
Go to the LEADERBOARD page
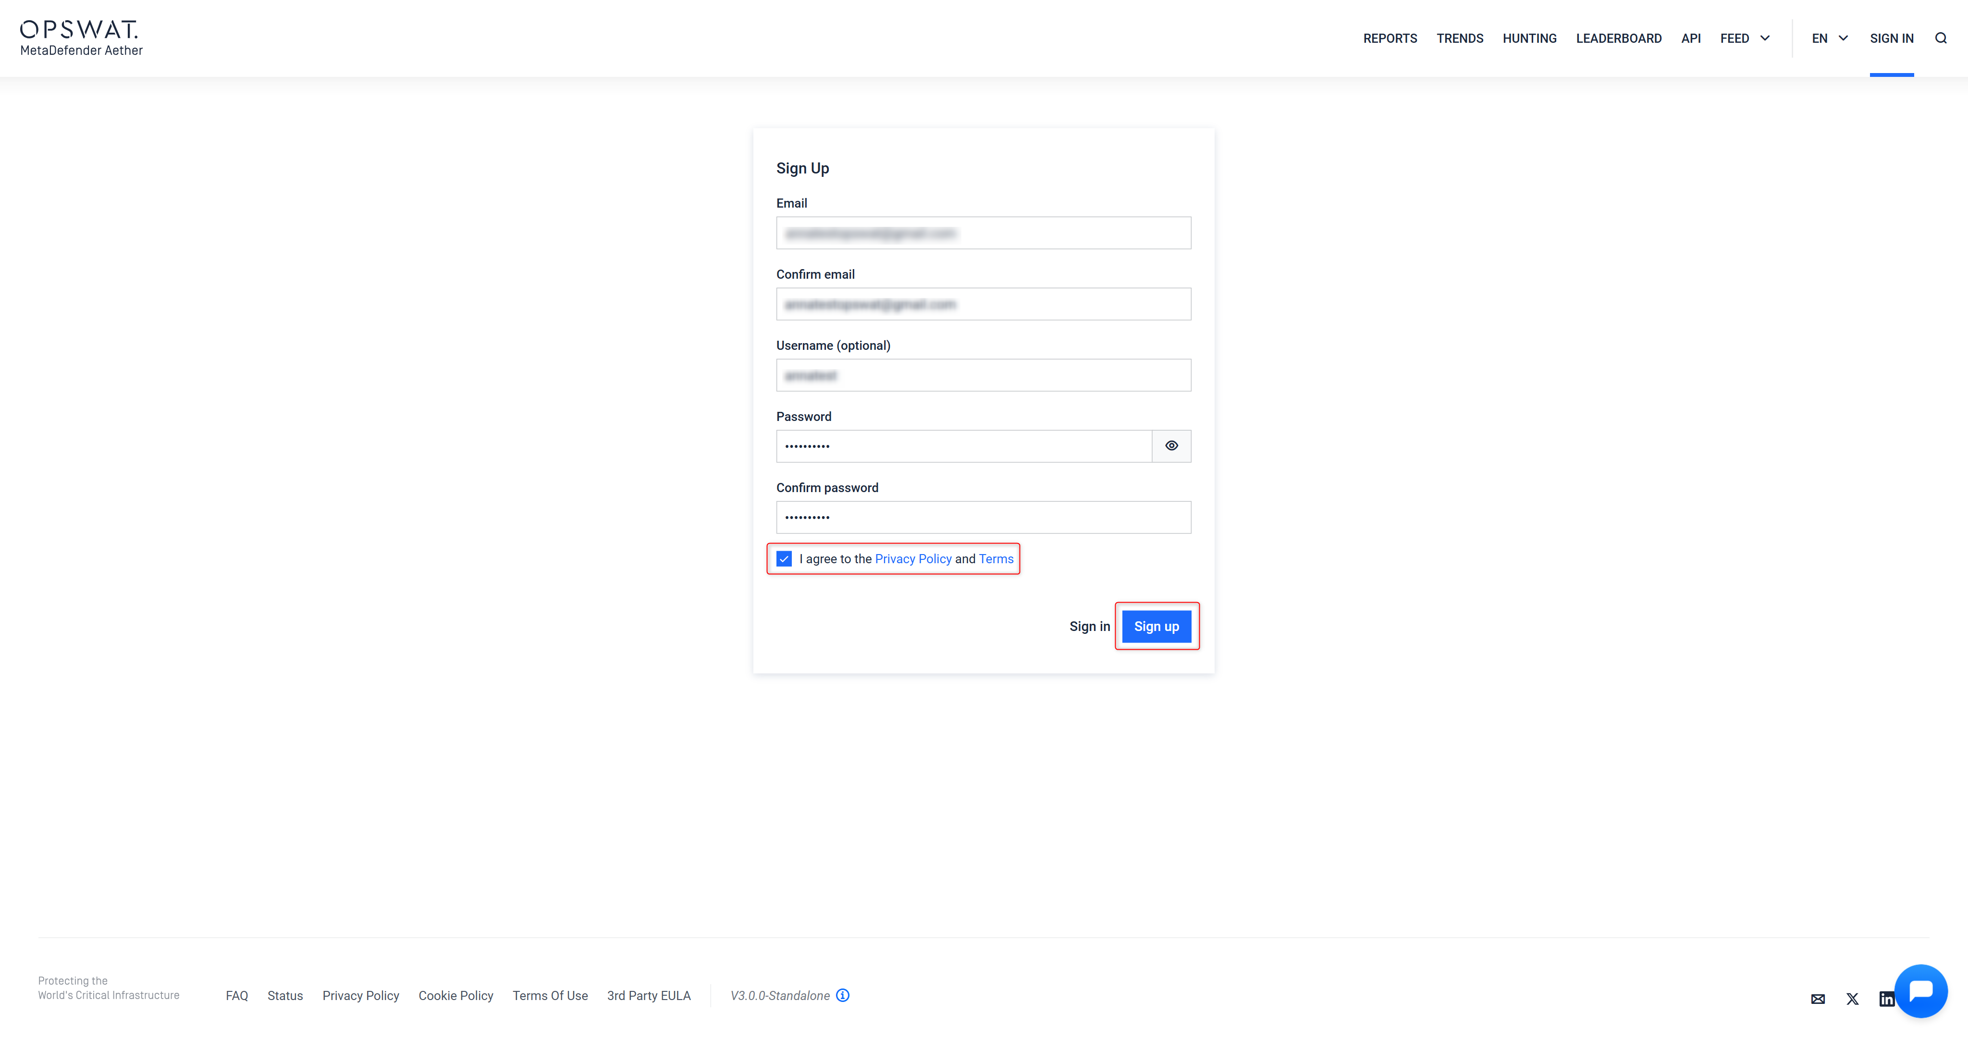tap(1618, 38)
